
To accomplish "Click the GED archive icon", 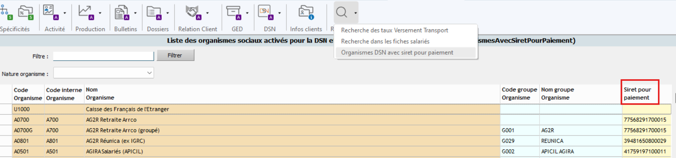I will click(234, 12).
